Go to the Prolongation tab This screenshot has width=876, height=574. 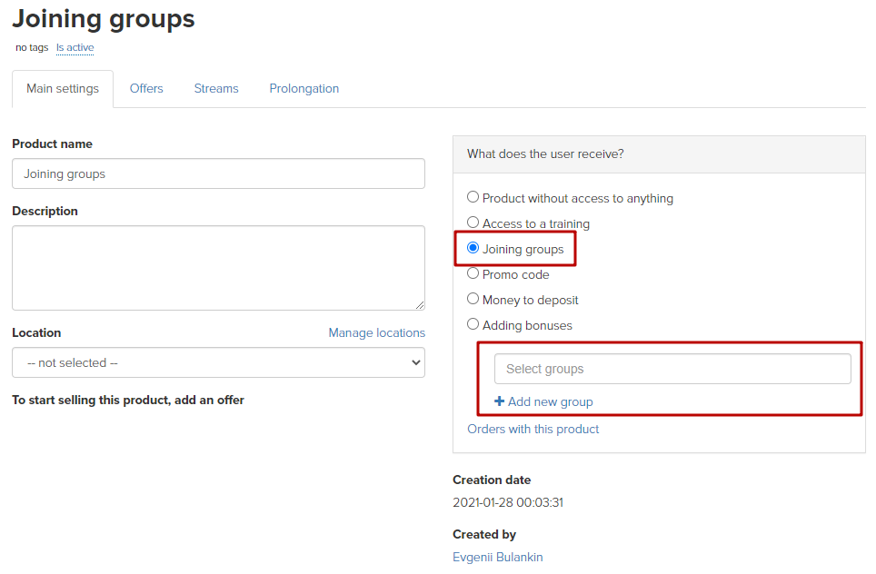[x=304, y=88]
